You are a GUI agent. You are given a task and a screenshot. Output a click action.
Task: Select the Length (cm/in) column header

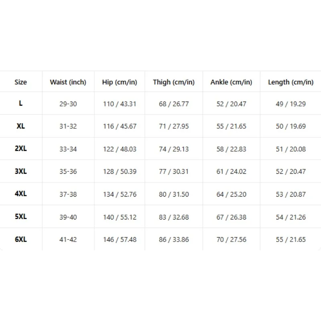[x=291, y=82]
